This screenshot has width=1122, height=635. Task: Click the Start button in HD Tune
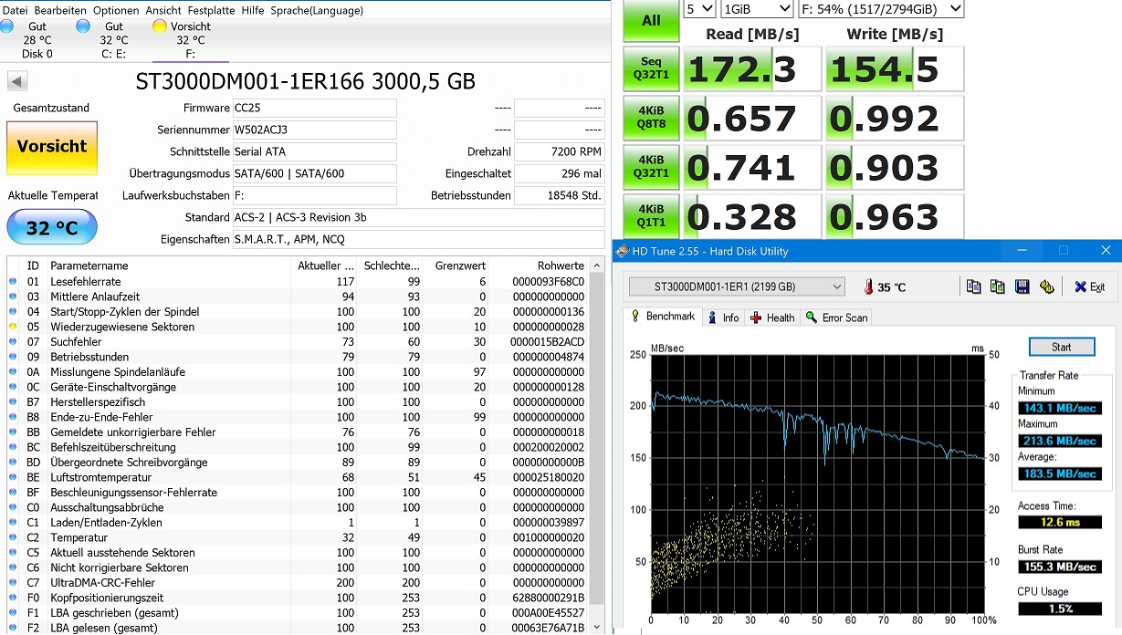coord(1061,347)
